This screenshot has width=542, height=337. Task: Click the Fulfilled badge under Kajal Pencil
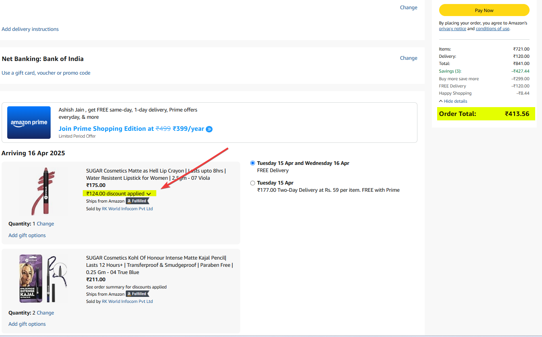(137, 294)
